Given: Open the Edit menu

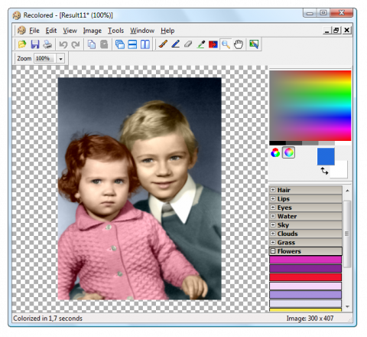Looking at the screenshot, I should [x=51, y=31].
